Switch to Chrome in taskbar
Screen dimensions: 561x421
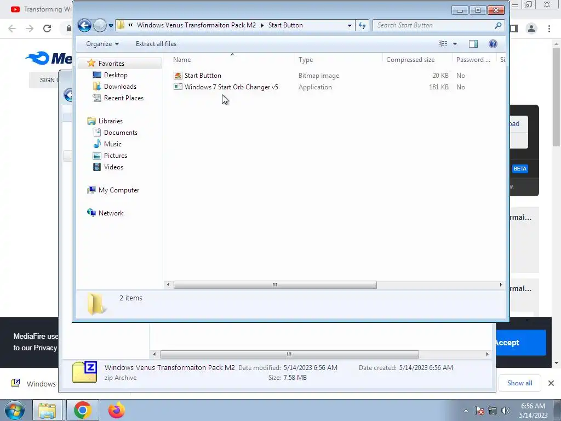(83, 410)
